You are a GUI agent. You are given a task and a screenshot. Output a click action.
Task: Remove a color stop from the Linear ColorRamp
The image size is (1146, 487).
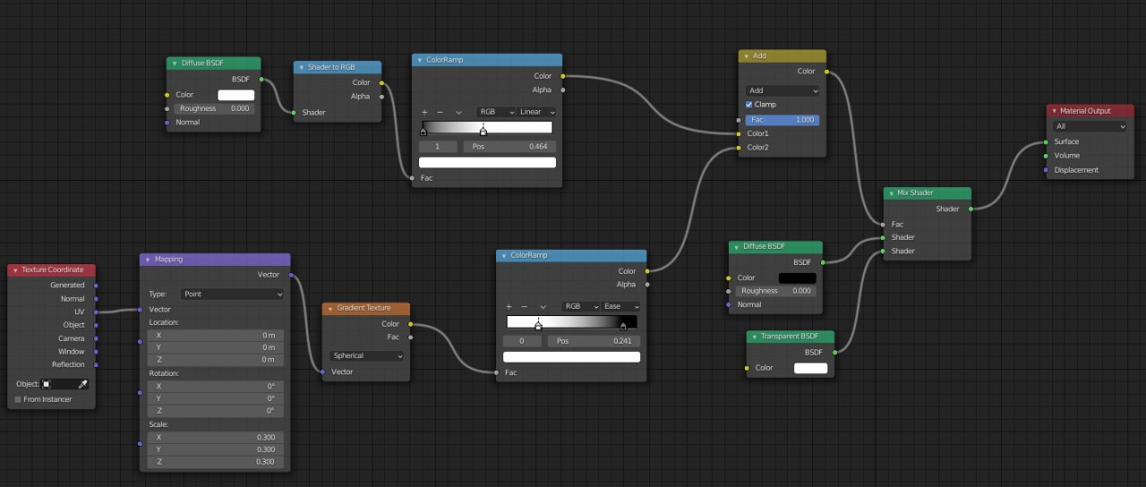pos(440,112)
